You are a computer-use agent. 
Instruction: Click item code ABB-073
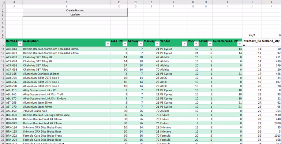coord(14,53)
